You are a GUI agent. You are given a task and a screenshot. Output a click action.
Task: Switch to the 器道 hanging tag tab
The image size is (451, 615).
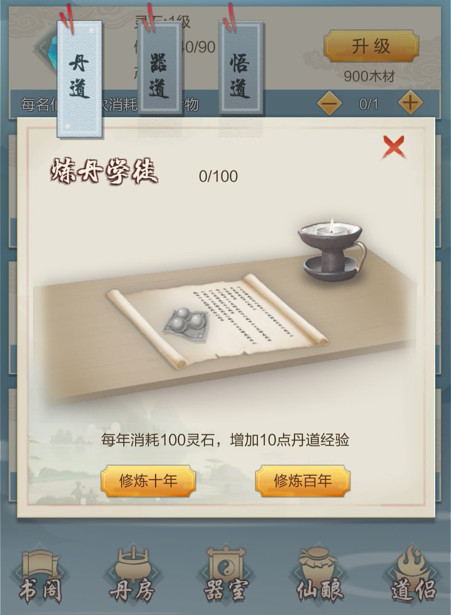(159, 69)
